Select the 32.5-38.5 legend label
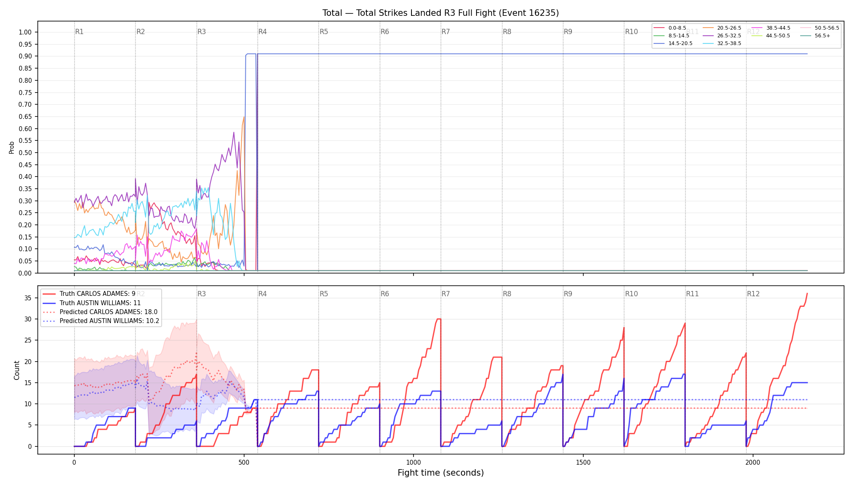 (x=729, y=43)
